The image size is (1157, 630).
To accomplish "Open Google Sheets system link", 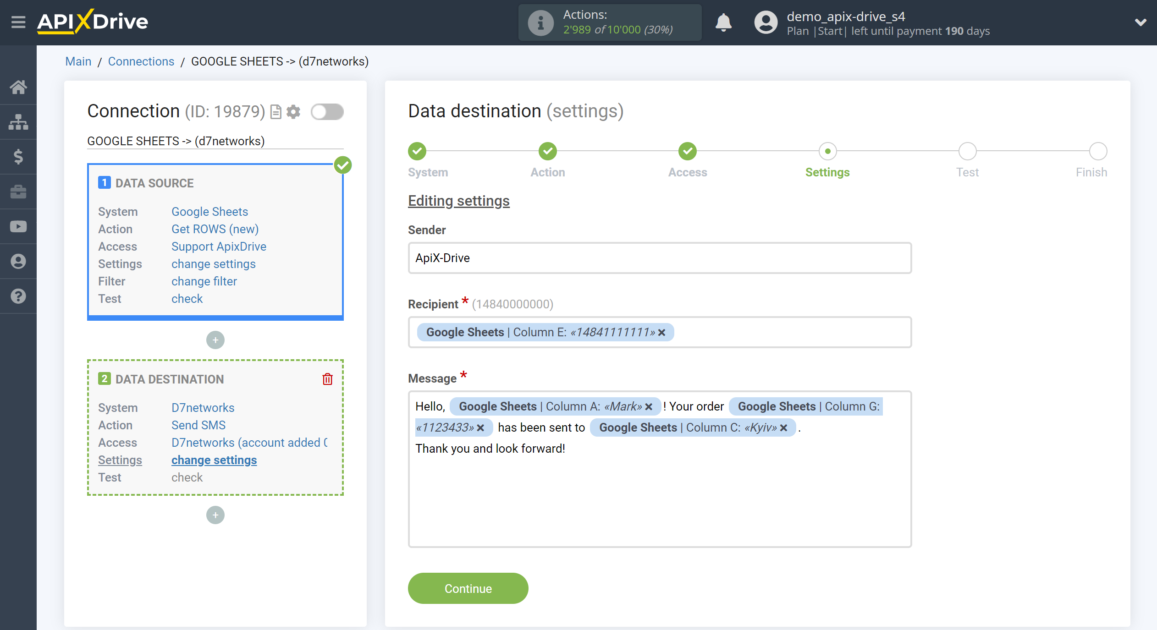I will tap(209, 212).
